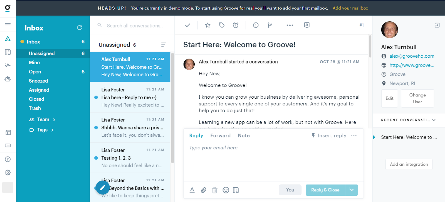
Task: Click the Groove logo icon
Action: click(x=8, y=8)
